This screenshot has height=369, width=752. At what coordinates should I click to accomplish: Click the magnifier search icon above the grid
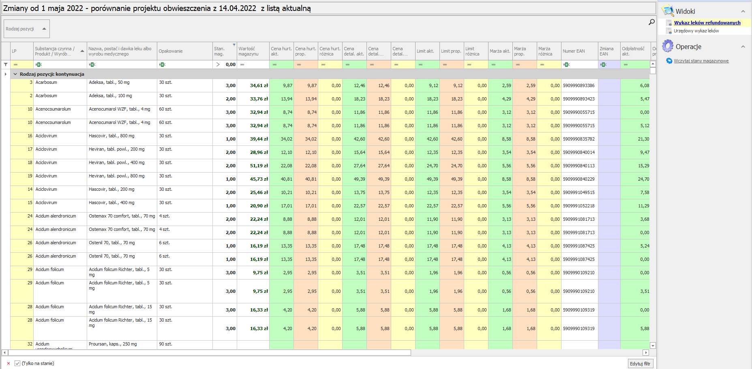[651, 22]
